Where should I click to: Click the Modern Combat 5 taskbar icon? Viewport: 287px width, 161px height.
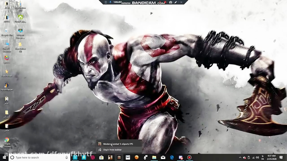(119, 157)
